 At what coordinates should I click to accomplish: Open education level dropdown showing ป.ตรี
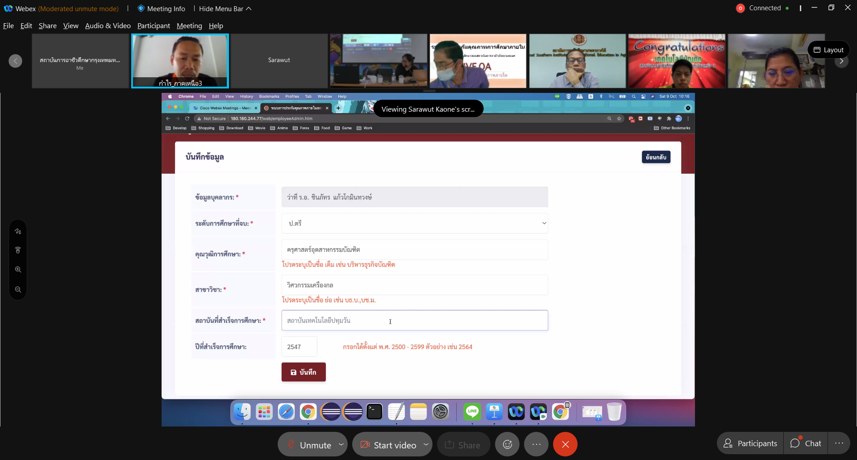pos(415,223)
